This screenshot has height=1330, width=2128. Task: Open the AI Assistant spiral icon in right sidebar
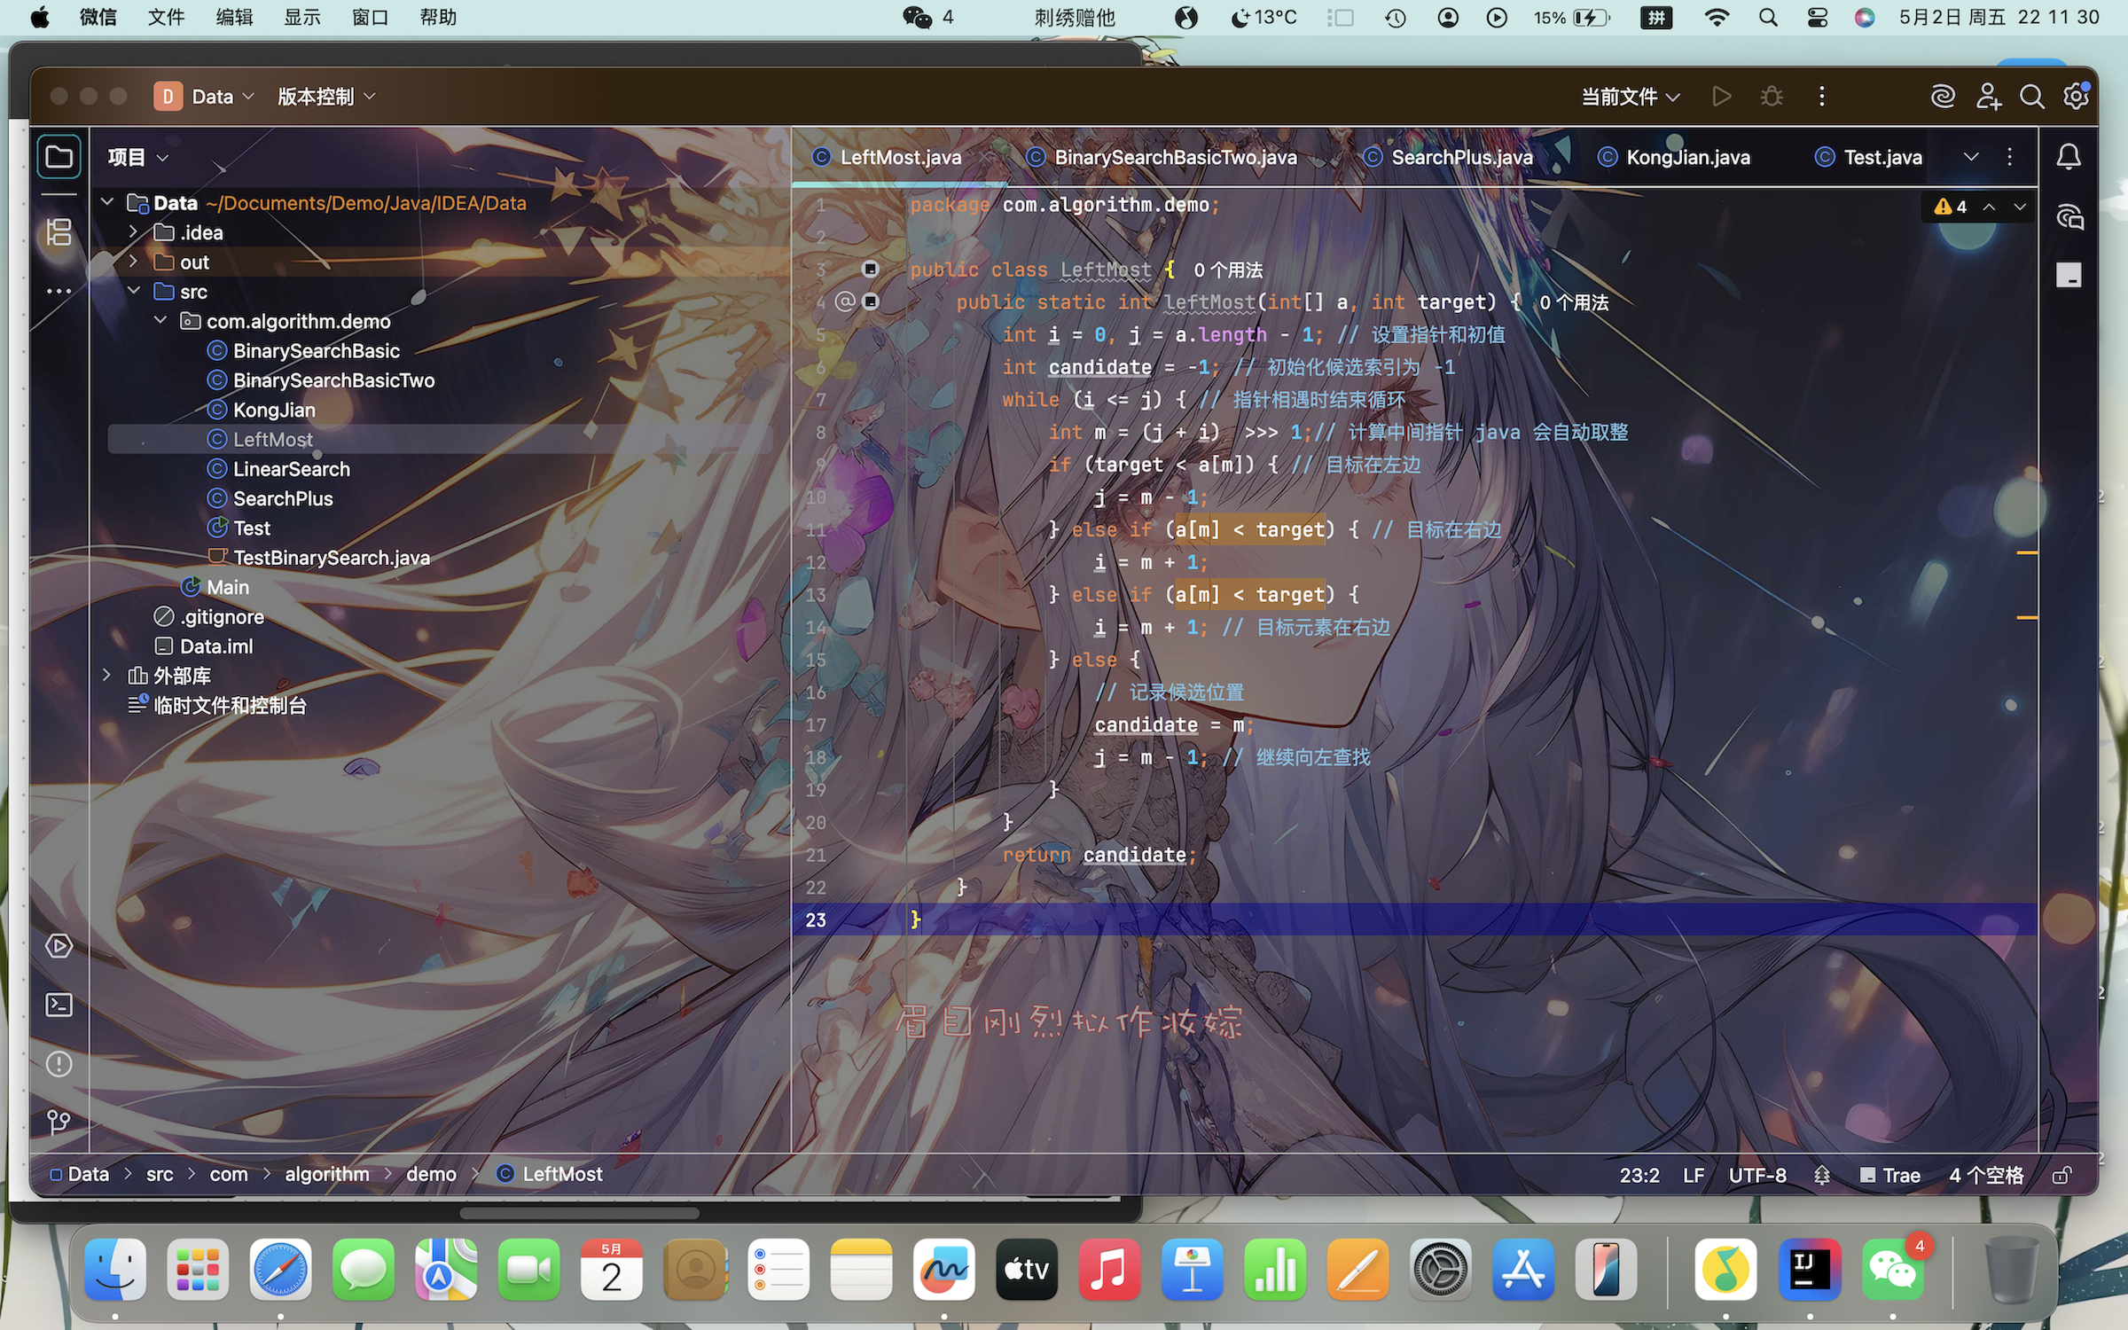(2069, 216)
